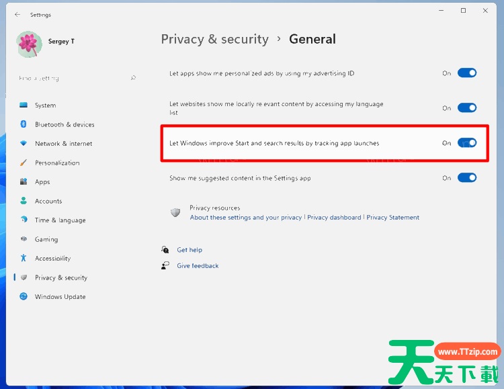
Task: Click the back arrow icon
Action: pyautogui.click(x=17, y=15)
